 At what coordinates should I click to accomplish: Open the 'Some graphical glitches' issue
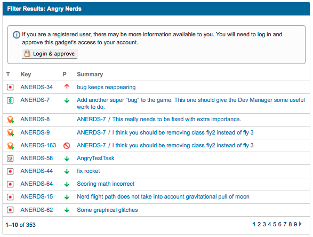(107, 210)
